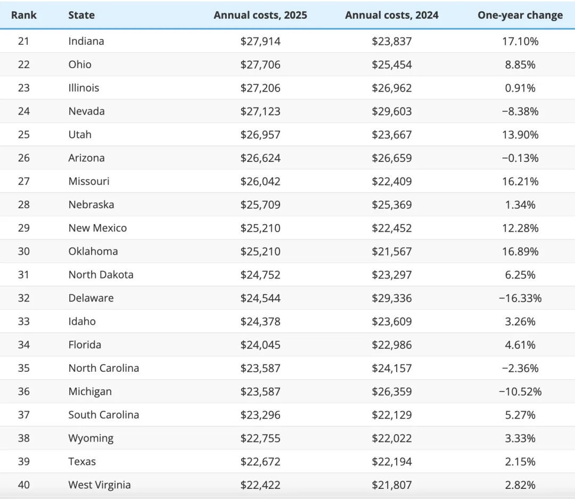Click the Annual costs, 2025 header
This screenshot has width=575, height=499.
(260, 15)
